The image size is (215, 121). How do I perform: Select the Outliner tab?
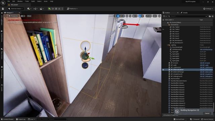[x=167, y=13]
